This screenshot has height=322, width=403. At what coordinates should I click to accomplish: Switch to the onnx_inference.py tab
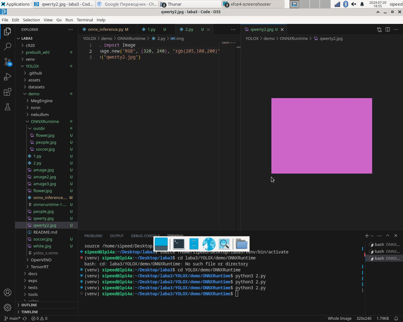[x=105, y=30]
